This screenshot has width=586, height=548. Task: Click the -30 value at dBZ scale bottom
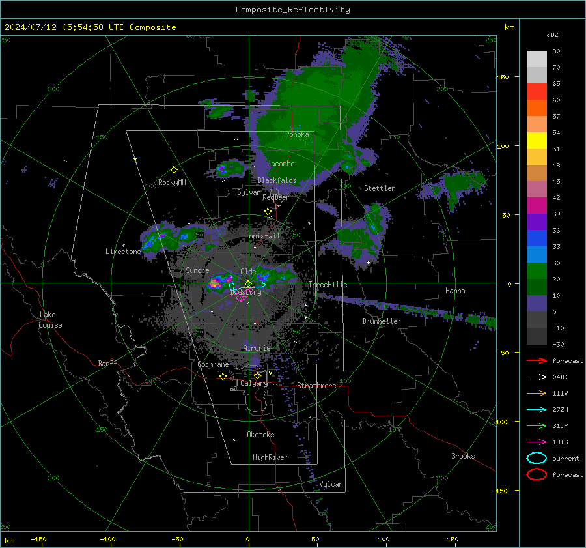pyautogui.click(x=558, y=344)
